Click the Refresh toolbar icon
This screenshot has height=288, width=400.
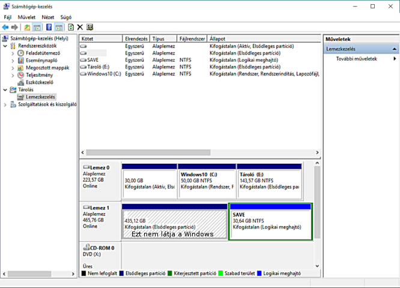71,27
